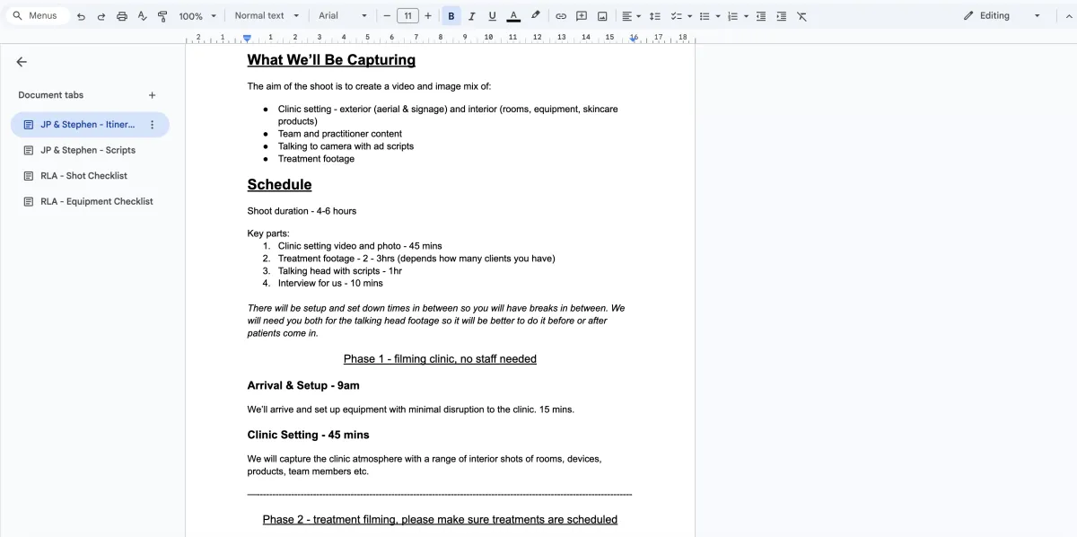Open the Arial font dropdown
Screen dimensions: 1077x537
[343, 16]
